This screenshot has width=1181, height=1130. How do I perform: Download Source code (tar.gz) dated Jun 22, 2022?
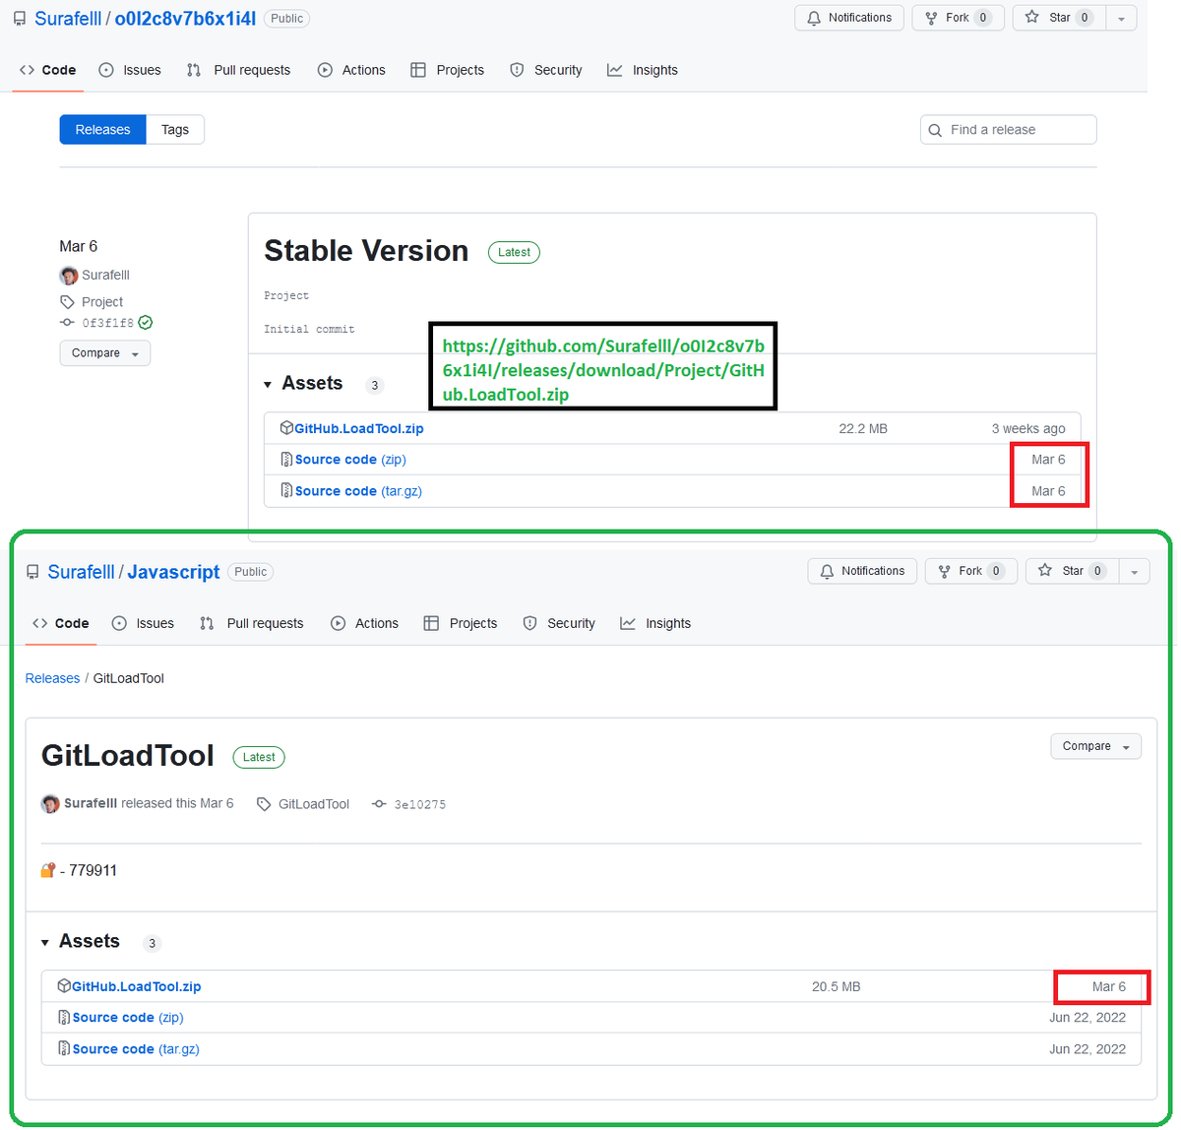pos(136,1049)
